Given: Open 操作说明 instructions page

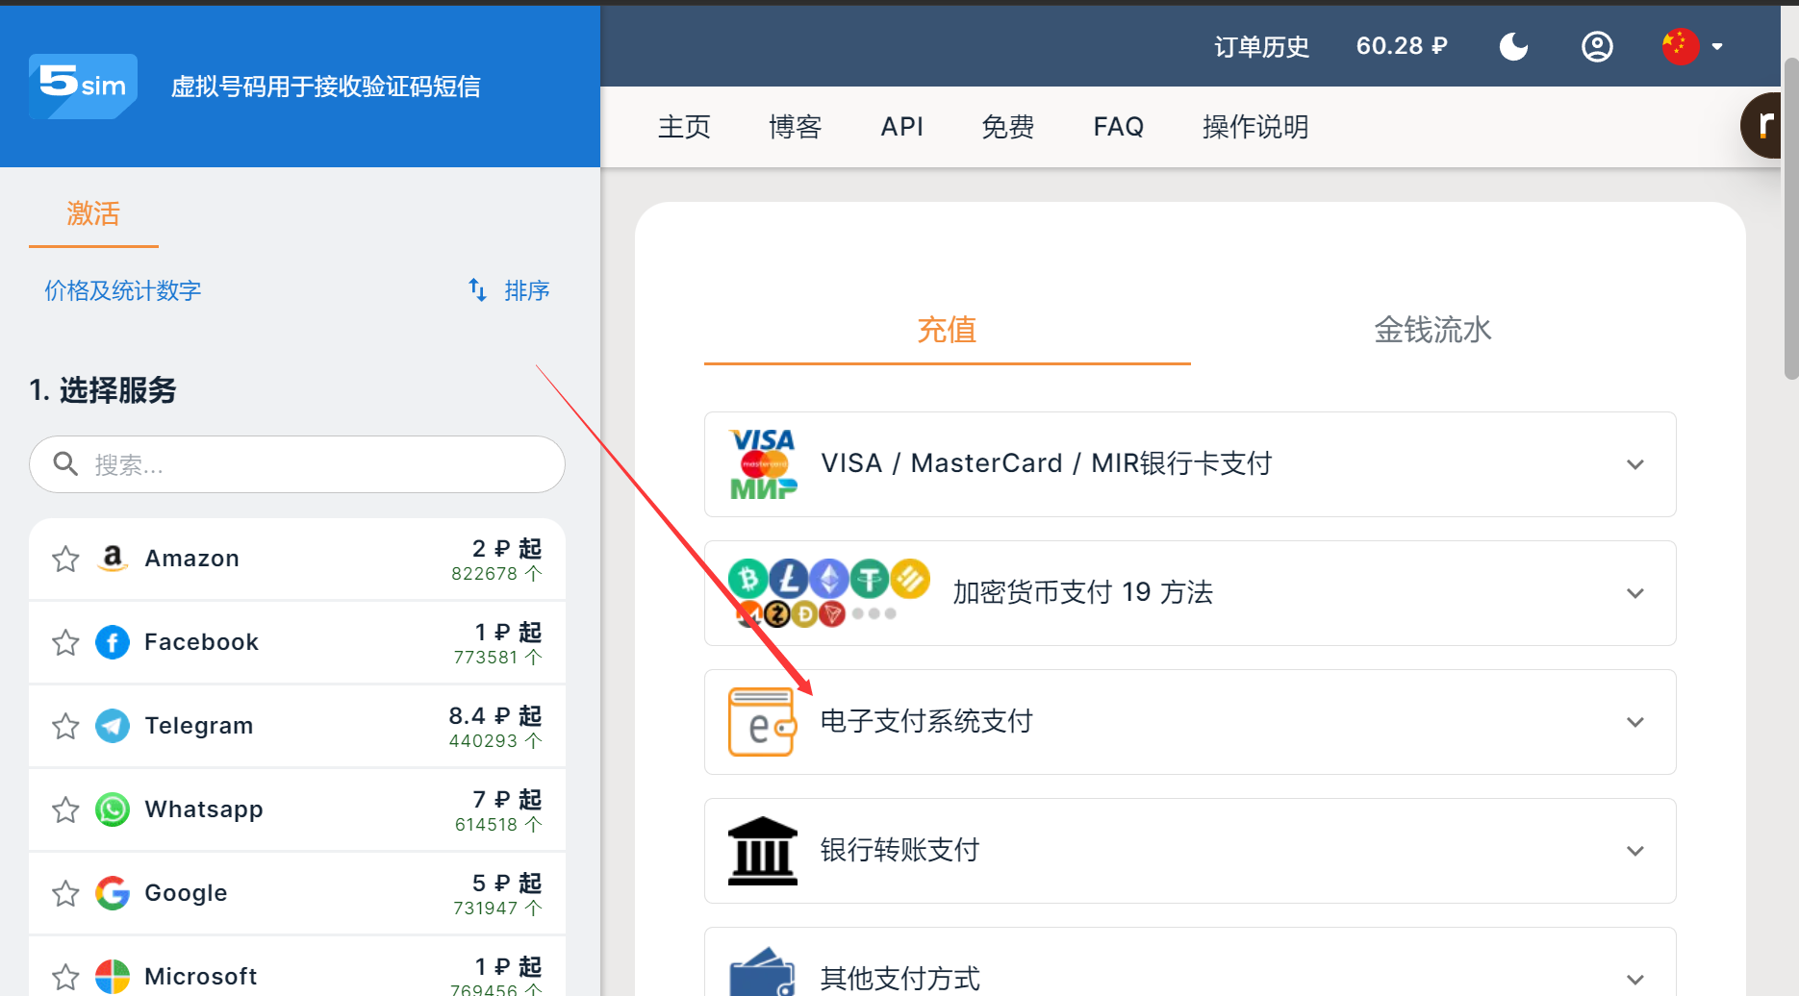Looking at the screenshot, I should pyautogui.click(x=1254, y=127).
